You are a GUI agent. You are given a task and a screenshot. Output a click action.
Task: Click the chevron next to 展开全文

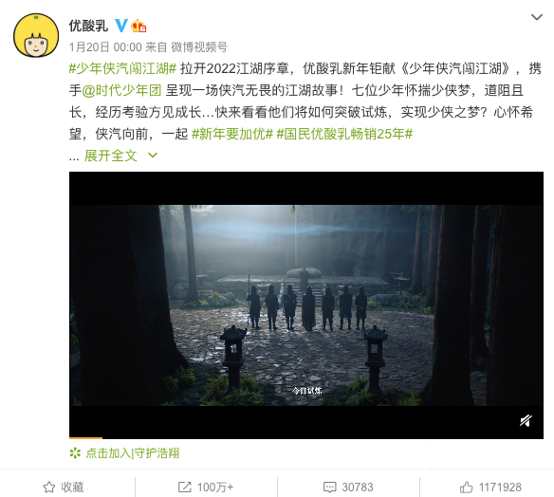pyautogui.click(x=153, y=155)
